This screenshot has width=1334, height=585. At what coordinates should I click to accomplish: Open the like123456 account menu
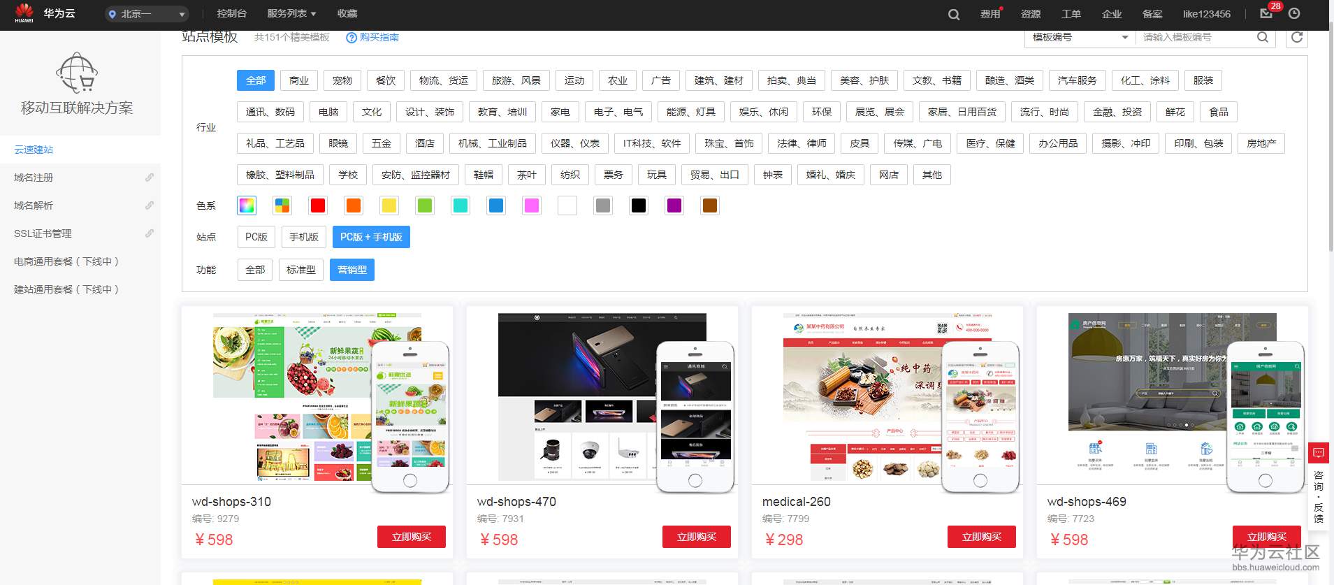click(1207, 14)
